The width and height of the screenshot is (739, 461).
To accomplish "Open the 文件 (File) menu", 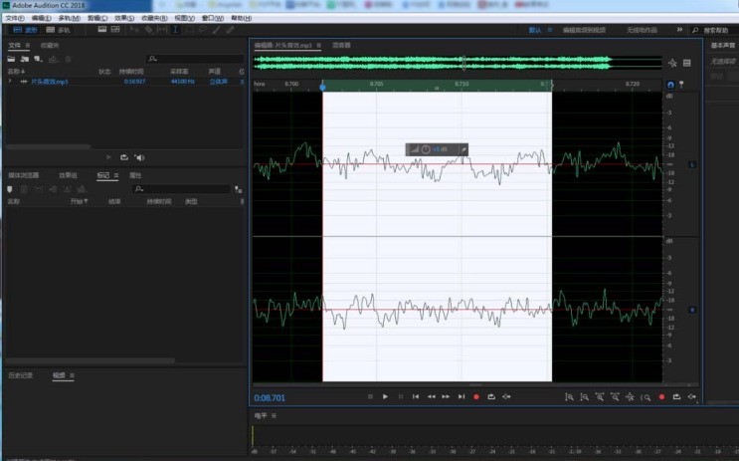I will pyautogui.click(x=15, y=18).
